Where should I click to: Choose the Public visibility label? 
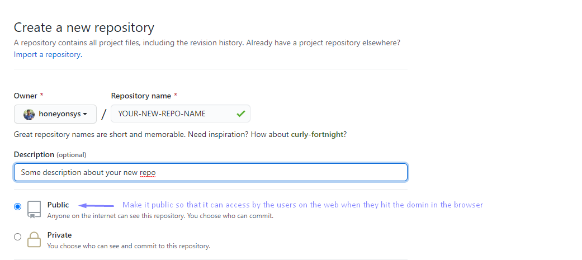tap(58, 205)
